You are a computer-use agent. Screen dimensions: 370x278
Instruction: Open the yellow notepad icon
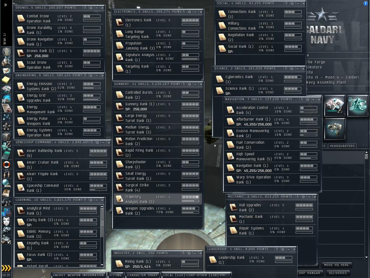click(x=7, y=80)
